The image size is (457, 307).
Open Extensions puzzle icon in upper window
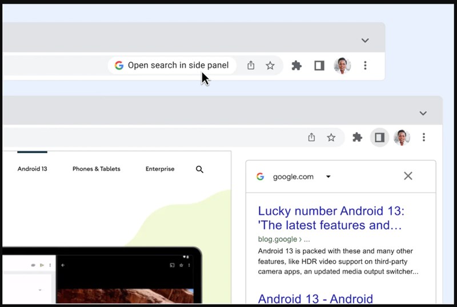tap(296, 66)
